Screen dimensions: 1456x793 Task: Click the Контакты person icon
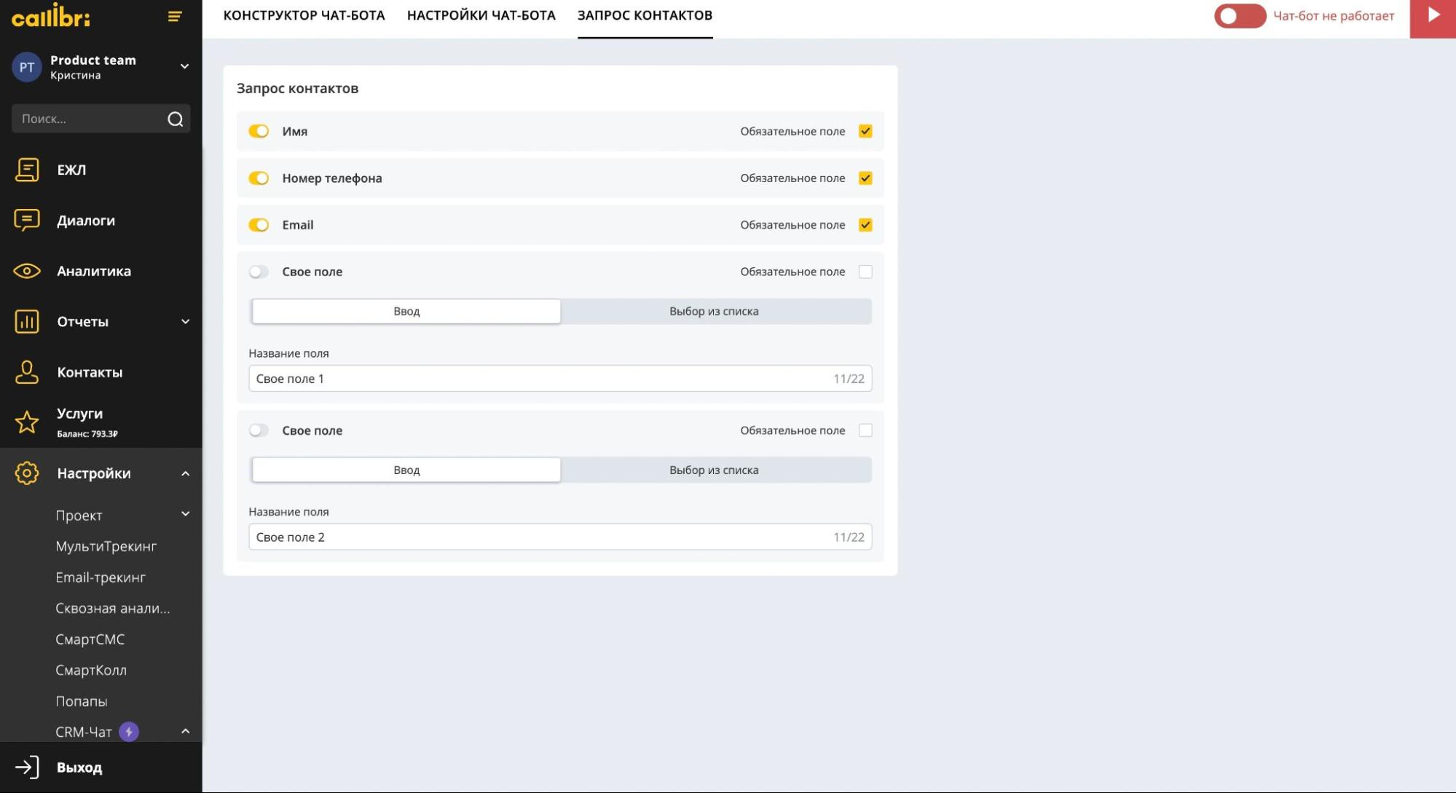27,372
